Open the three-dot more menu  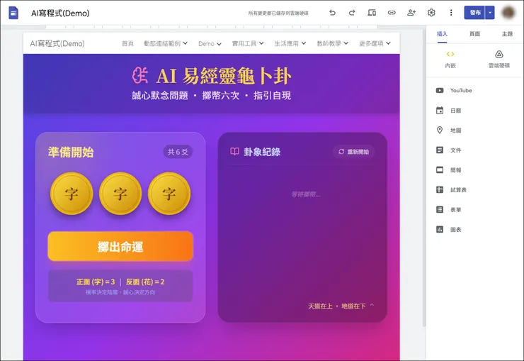point(451,13)
